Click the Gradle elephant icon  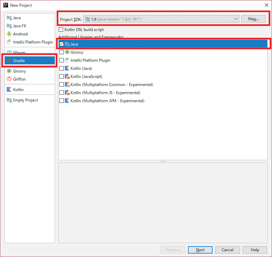pos(9,60)
